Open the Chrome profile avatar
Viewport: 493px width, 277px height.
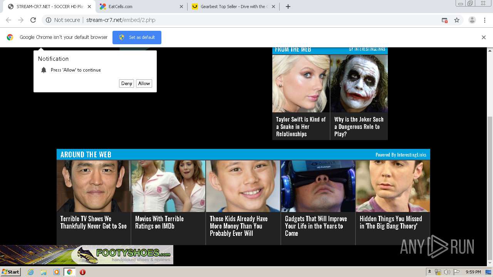472,20
